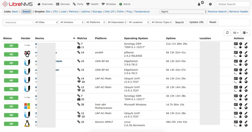Open the All Featuresets filter dropdown
The image size is (252, 132).
click(x=117, y=22)
